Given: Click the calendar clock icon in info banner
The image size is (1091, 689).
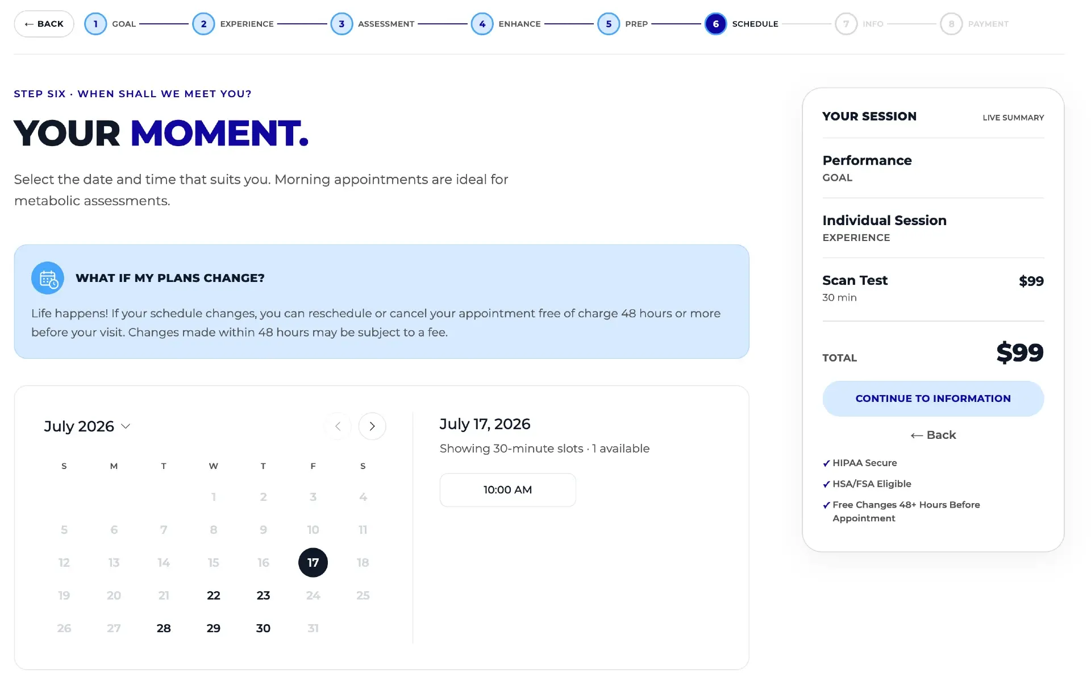Looking at the screenshot, I should 48,278.
